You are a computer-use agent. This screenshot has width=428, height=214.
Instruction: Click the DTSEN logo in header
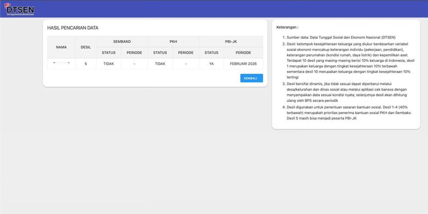(19, 9)
